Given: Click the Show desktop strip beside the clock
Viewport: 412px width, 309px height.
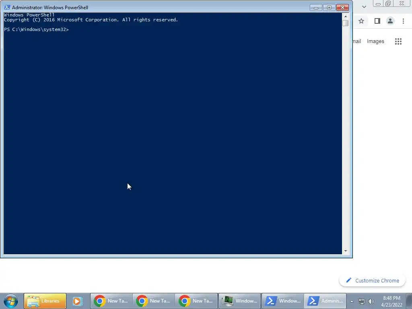Looking at the screenshot, I should 409,301.
